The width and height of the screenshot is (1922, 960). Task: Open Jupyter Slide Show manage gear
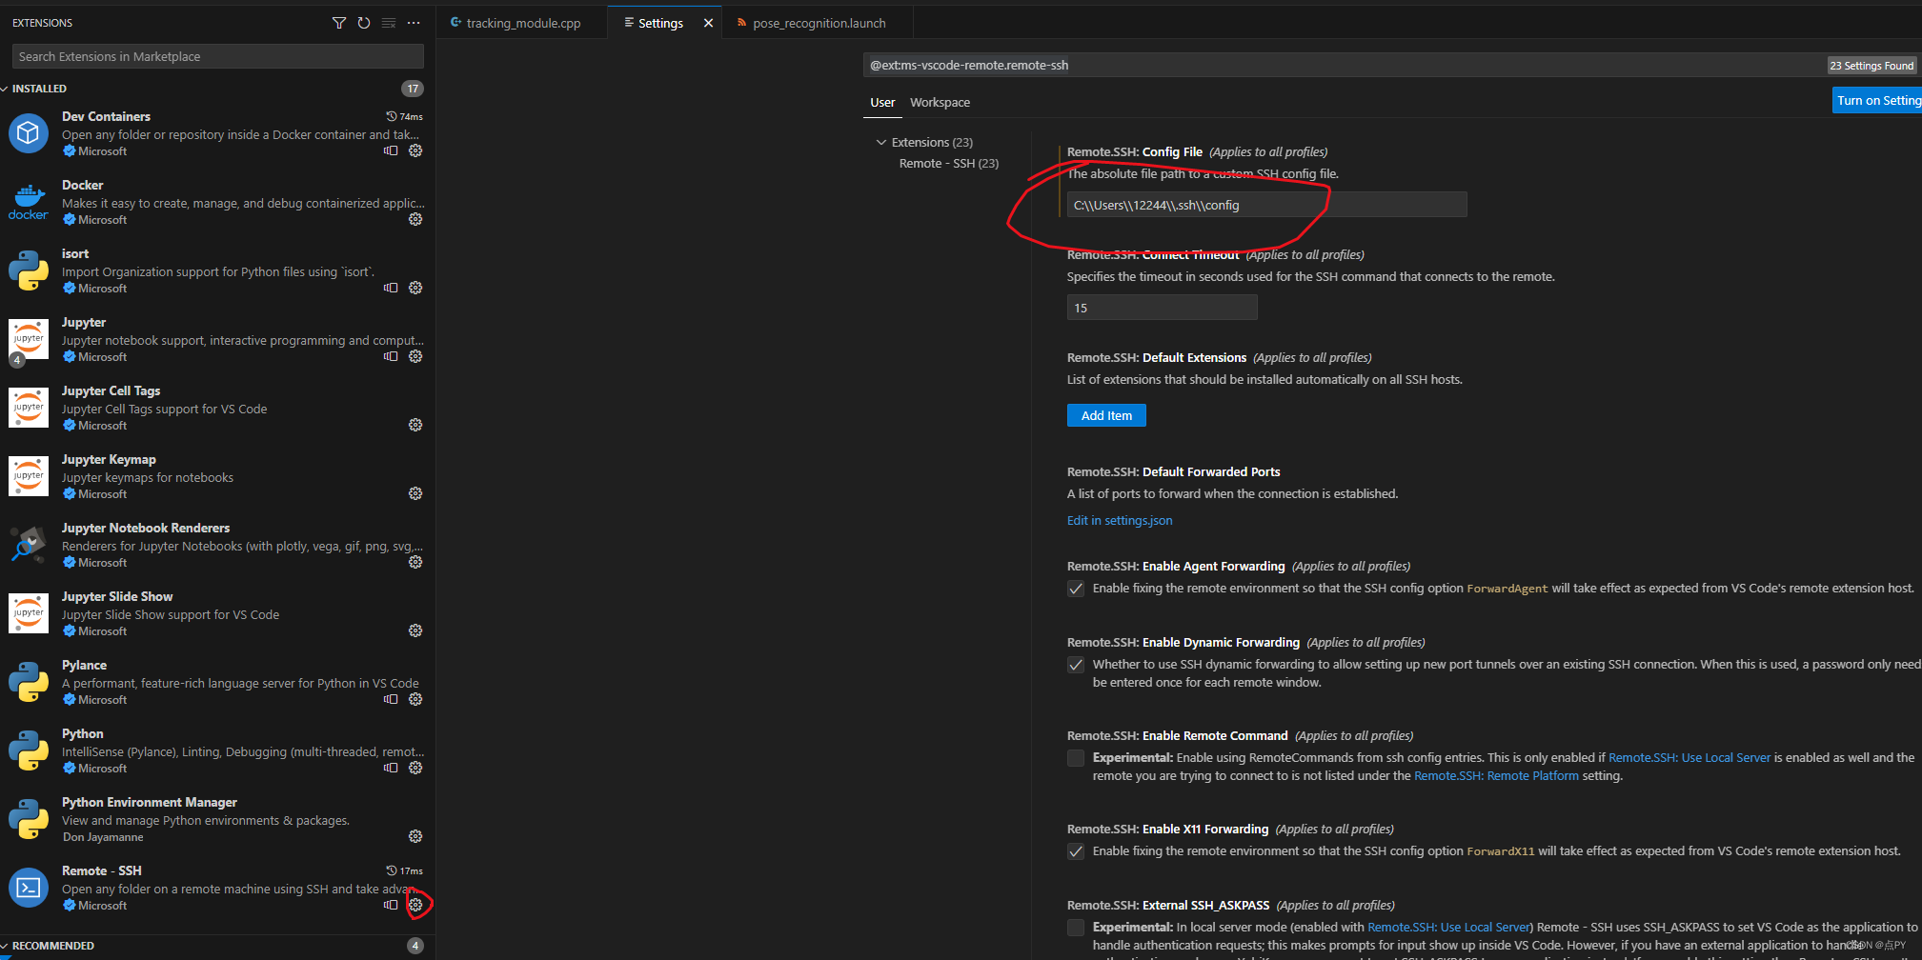415,630
